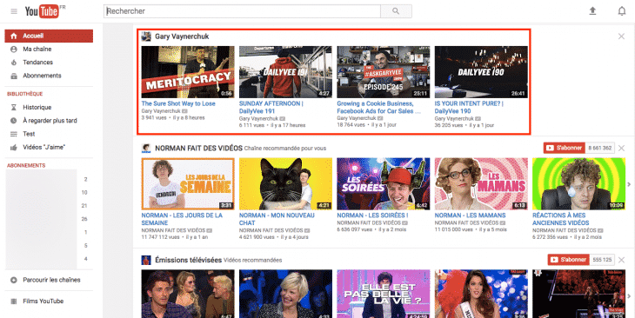Play the DAILYVEE 191 thumbnail
Image resolution: width=635 pixels, height=318 pixels.
click(x=285, y=72)
